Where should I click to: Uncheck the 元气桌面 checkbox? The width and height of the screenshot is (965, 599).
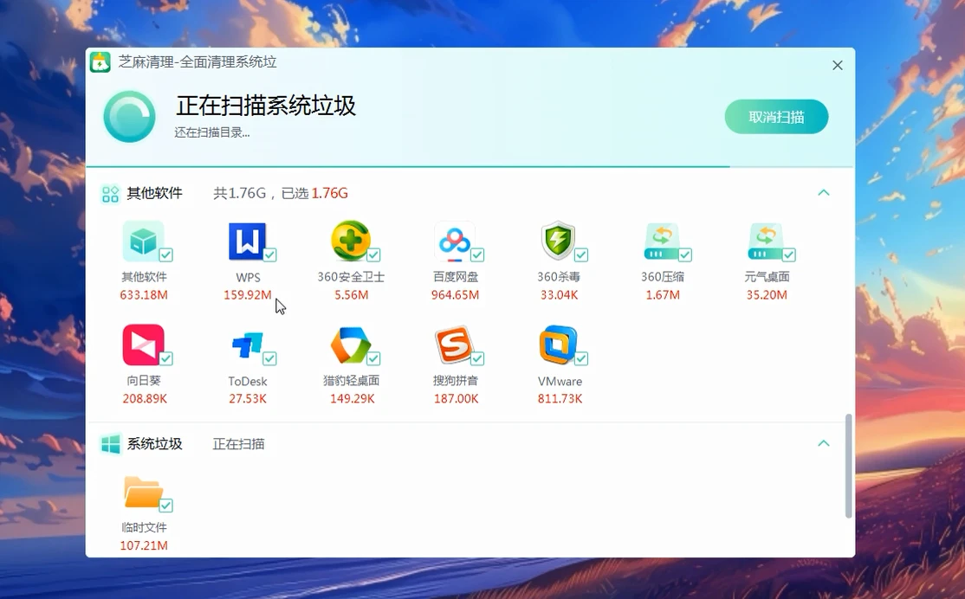(x=789, y=254)
